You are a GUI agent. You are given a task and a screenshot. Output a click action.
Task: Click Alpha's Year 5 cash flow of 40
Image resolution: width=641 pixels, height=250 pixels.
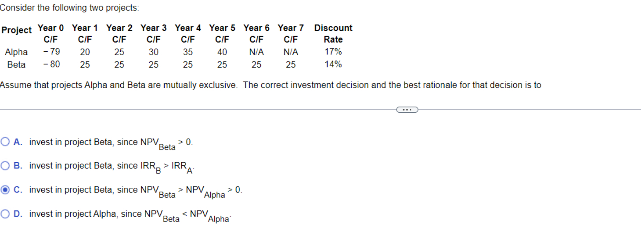pyautogui.click(x=222, y=52)
